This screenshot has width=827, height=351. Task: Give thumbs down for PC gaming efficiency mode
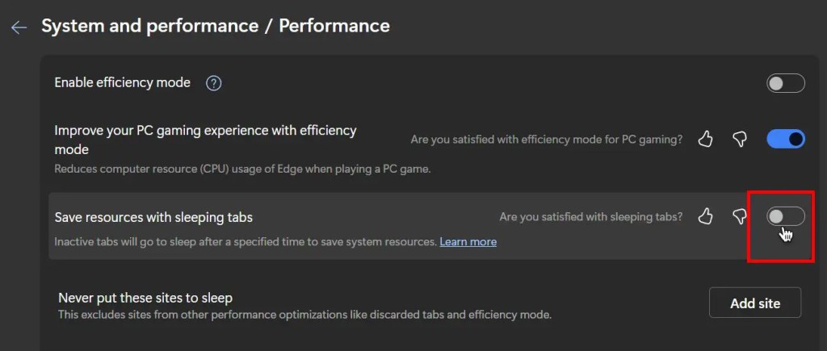coord(740,139)
